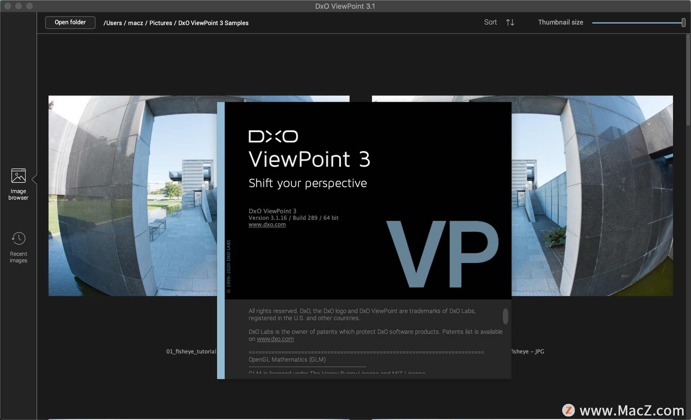This screenshot has height=420, width=691.
Task: Click the 'fisheye – JPG' file label
Action: pos(528,352)
